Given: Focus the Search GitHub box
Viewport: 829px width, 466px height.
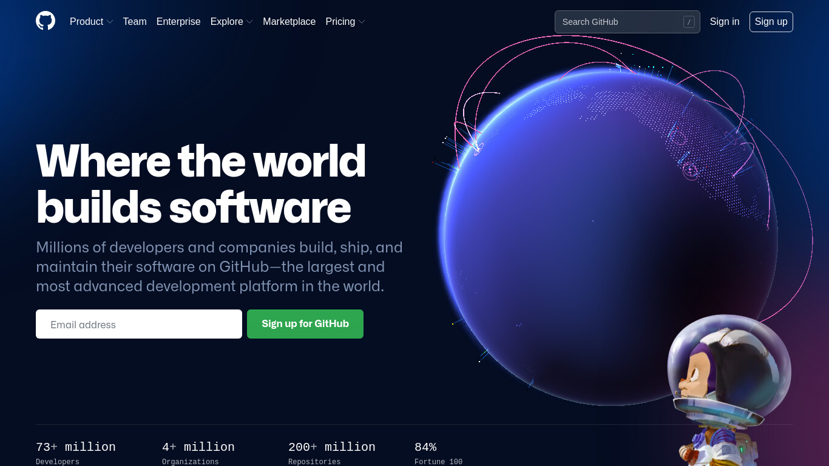Looking at the screenshot, I should tap(628, 22).
